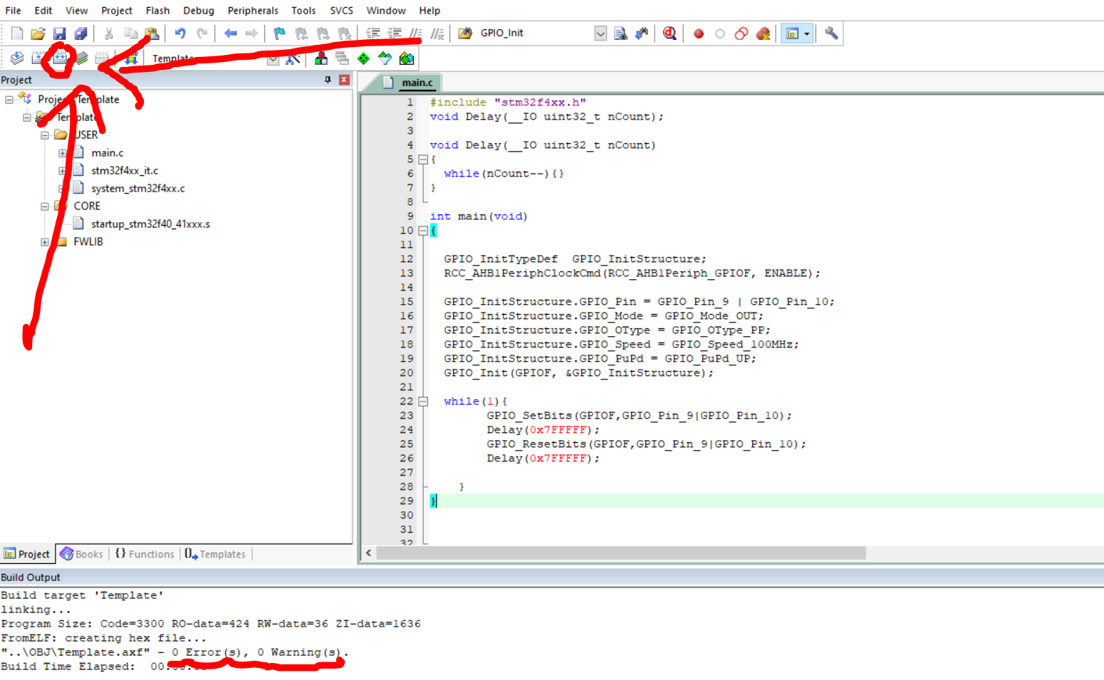
Task: Open the Find in Files dialog
Action: point(465,33)
